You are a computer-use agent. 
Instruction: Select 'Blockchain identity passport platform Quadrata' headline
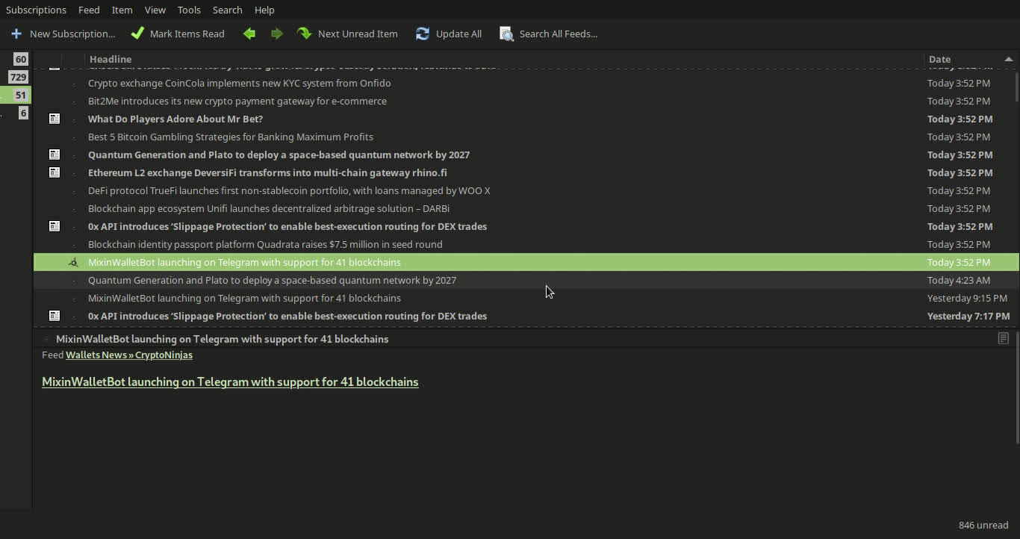[265, 244]
